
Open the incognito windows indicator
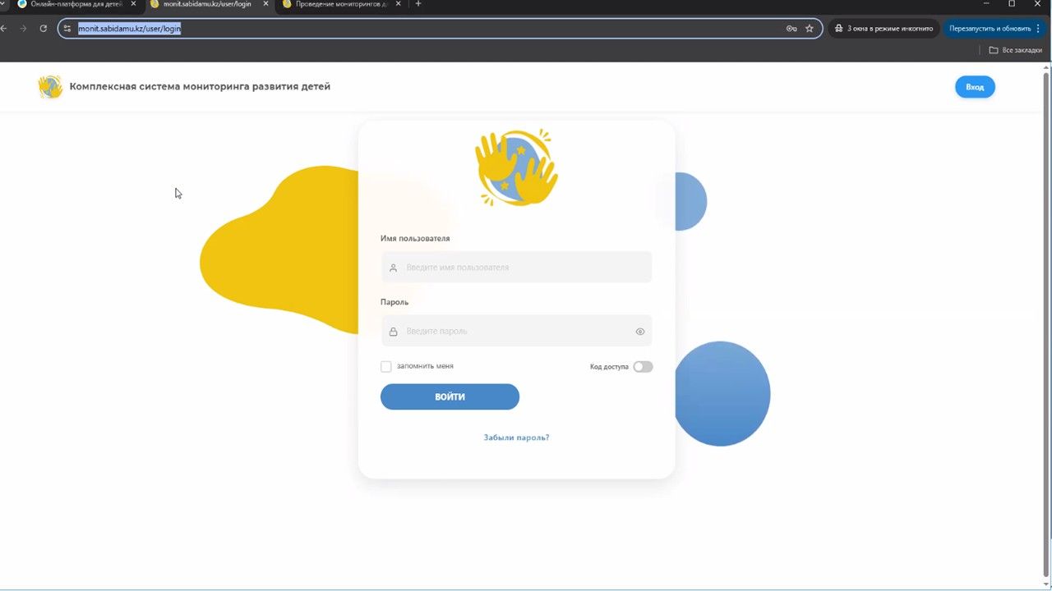click(x=884, y=29)
